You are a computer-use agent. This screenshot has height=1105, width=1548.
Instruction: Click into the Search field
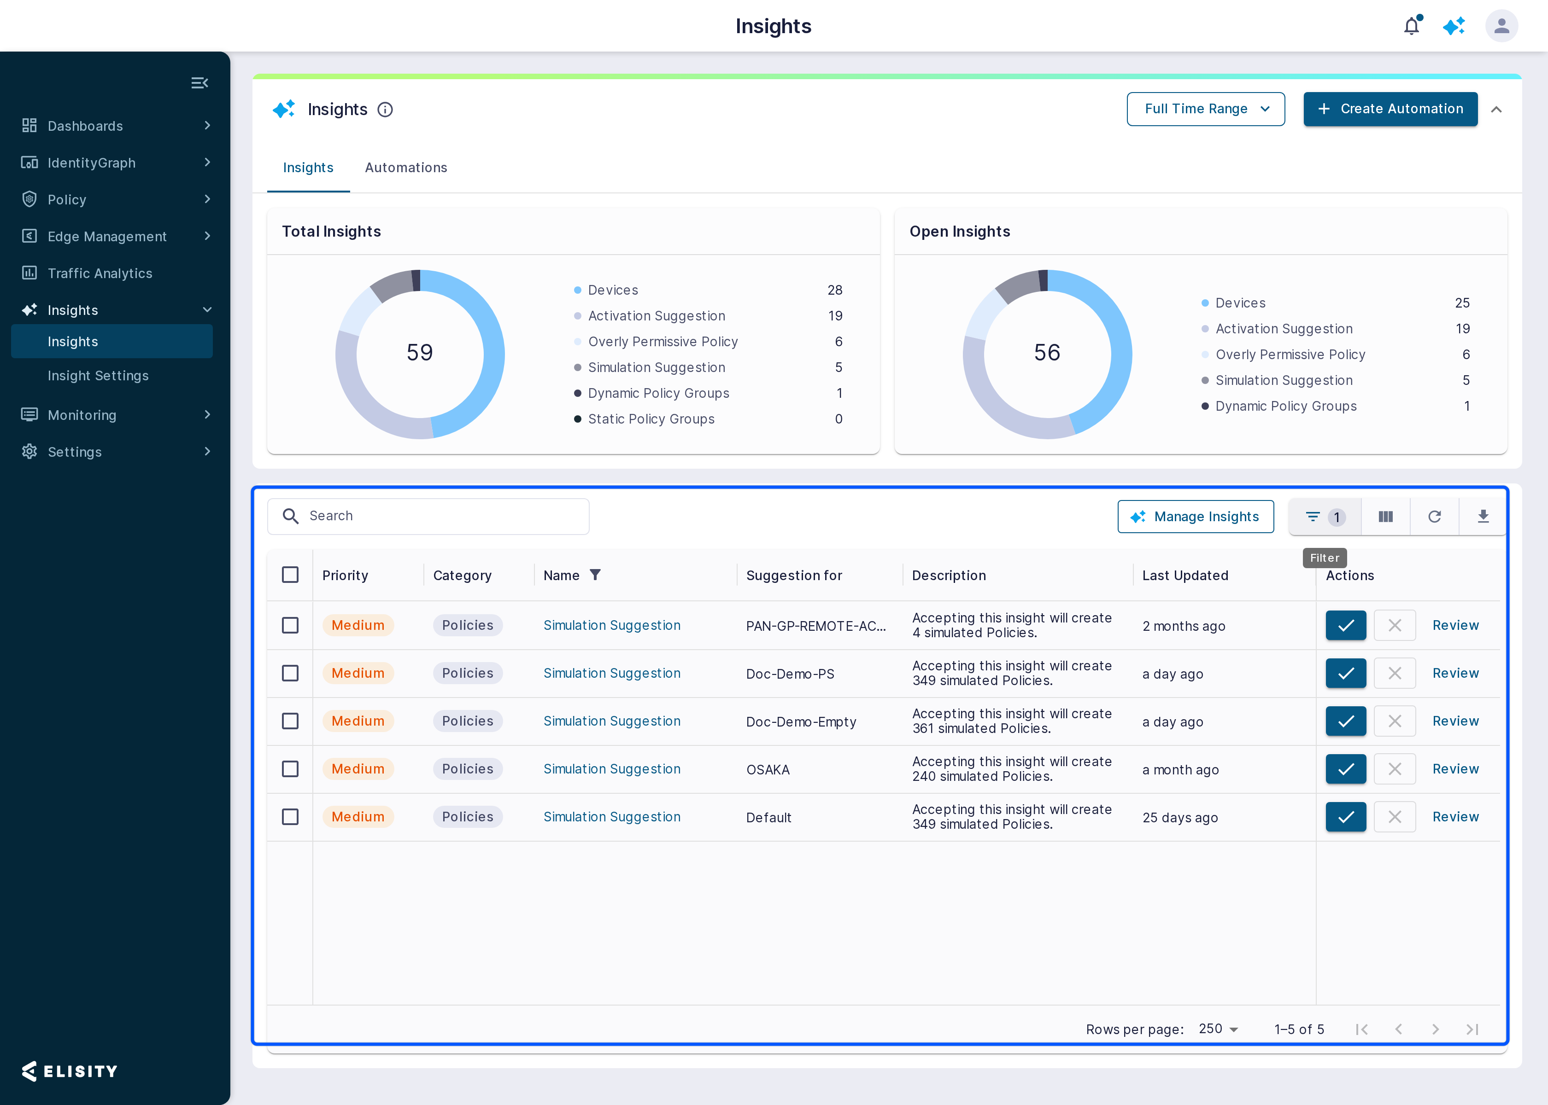coord(428,517)
